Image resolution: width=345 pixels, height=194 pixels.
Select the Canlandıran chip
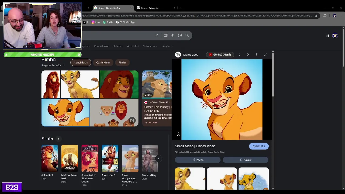pos(103,63)
